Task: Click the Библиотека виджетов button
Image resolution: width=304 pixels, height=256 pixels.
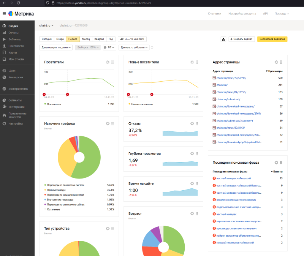Action: click(272, 39)
